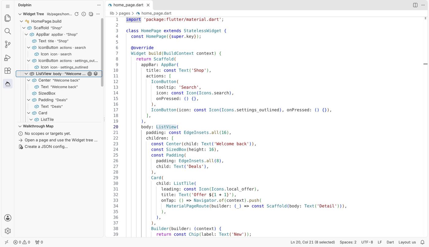
Task: Open Dolphin panel more actions menu
Action: (99, 5)
